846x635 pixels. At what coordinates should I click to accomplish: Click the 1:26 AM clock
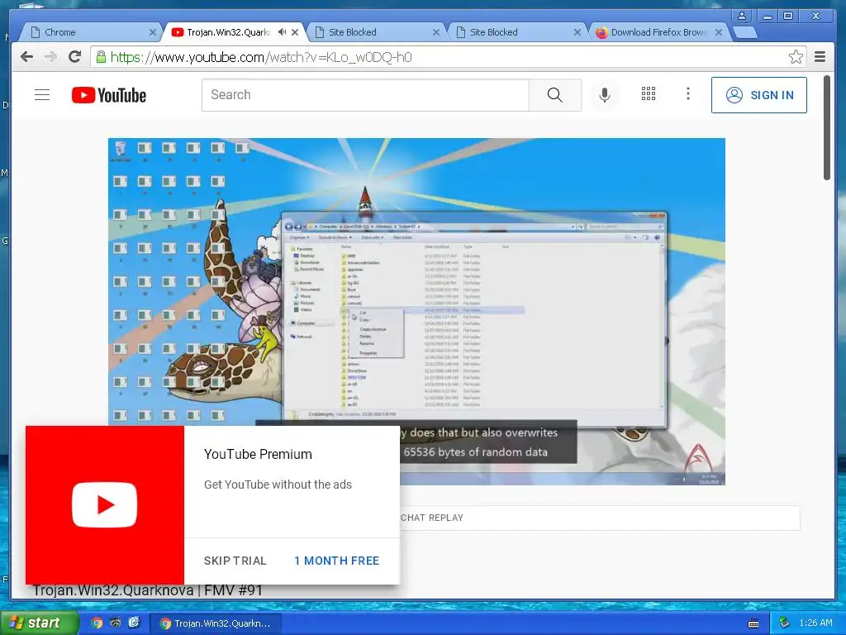coord(815,623)
